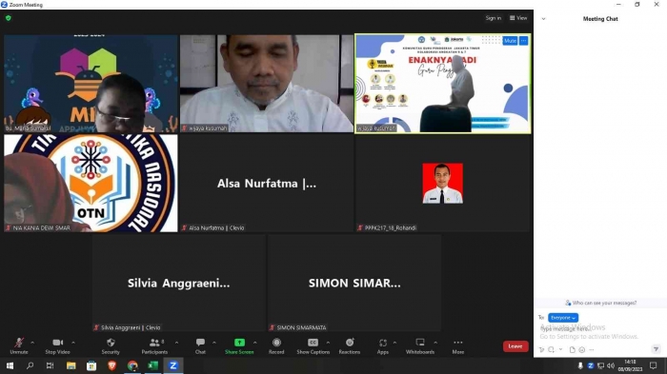Open File Explorer from taskbar
667x374 pixels.
[71, 365]
